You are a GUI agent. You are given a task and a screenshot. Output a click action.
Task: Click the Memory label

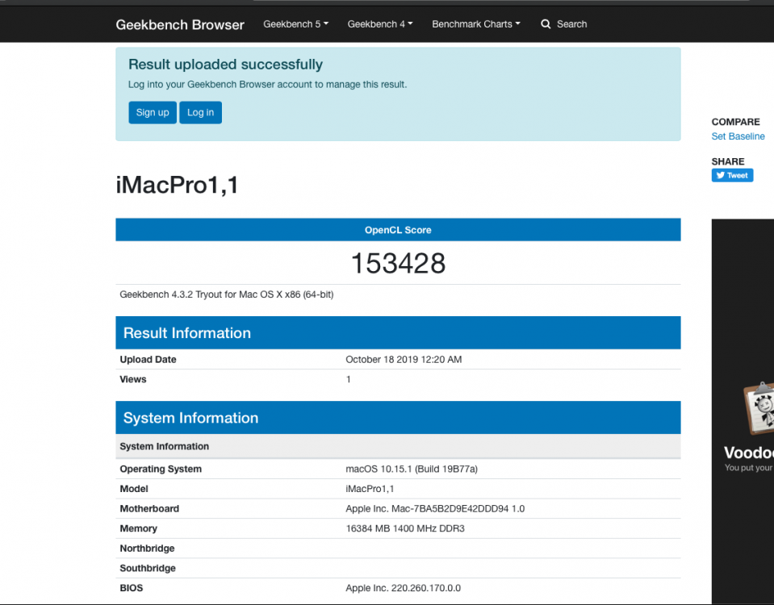[138, 528]
